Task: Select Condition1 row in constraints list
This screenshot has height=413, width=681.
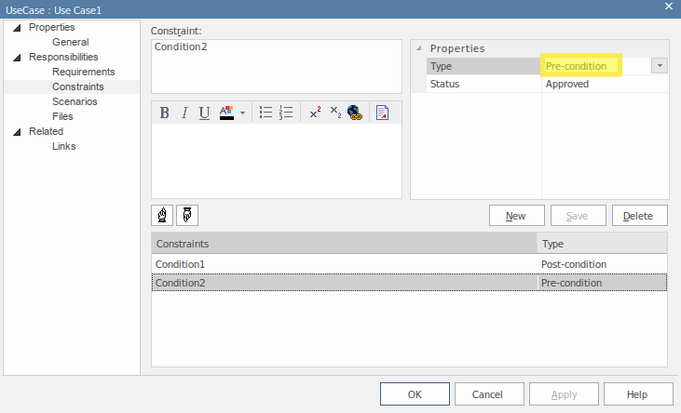Action: pos(345,264)
